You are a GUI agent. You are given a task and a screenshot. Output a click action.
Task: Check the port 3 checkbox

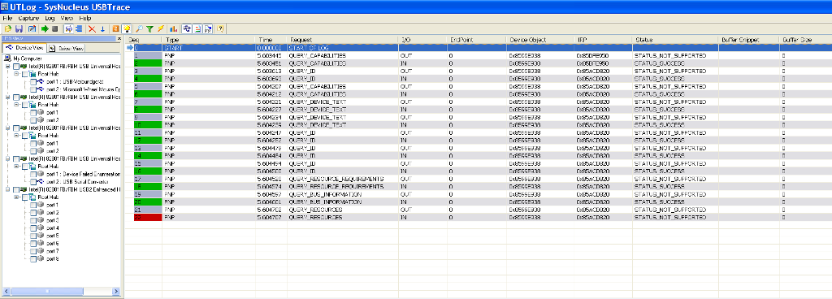32,220
